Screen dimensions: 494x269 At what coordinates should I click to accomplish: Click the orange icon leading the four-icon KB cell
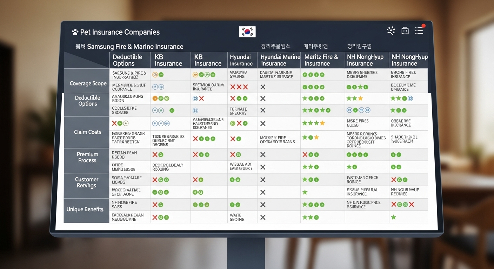(x=196, y=75)
